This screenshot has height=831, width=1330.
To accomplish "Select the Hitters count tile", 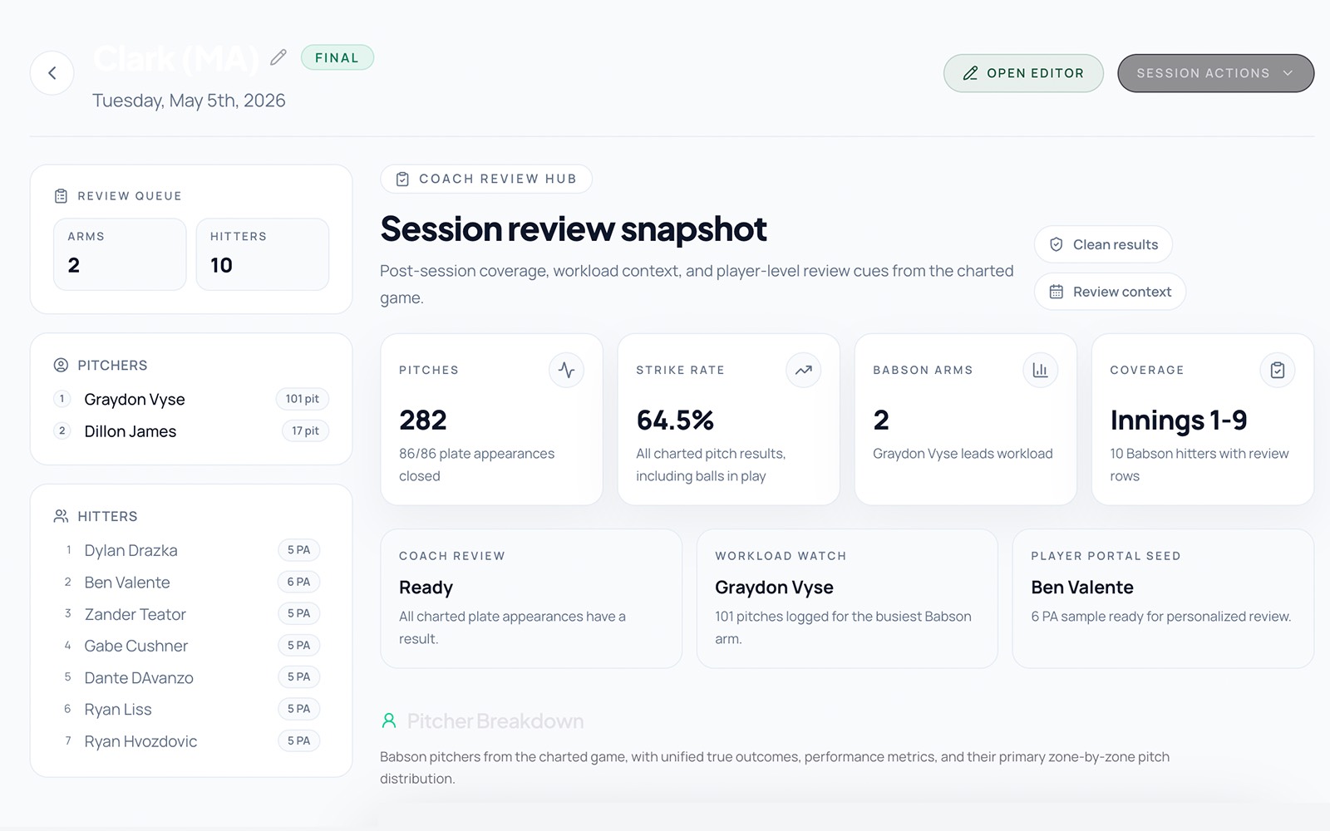I will (263, 254).
